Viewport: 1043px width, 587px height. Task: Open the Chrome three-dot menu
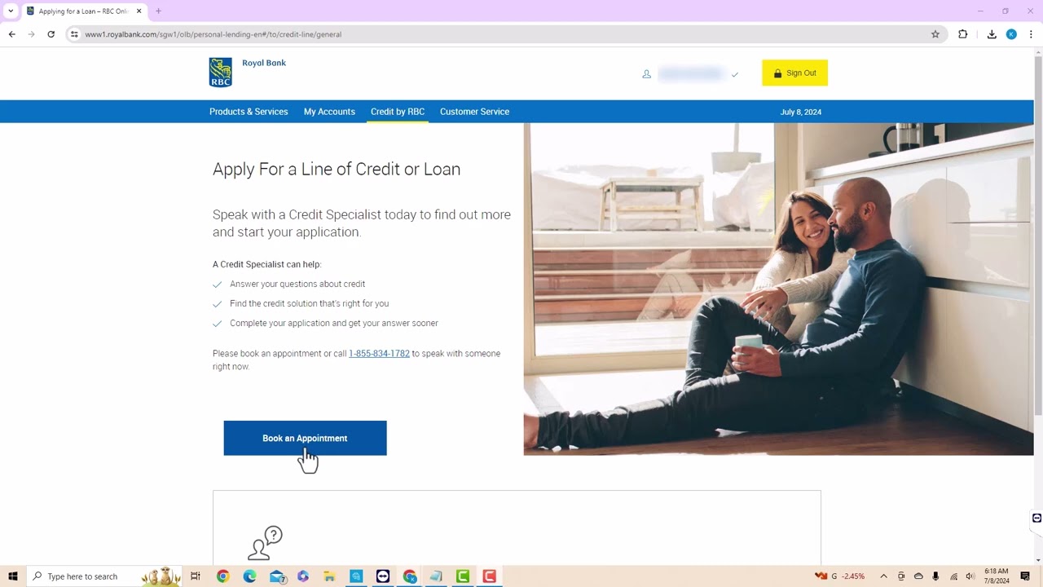(x=1031, y=34)
